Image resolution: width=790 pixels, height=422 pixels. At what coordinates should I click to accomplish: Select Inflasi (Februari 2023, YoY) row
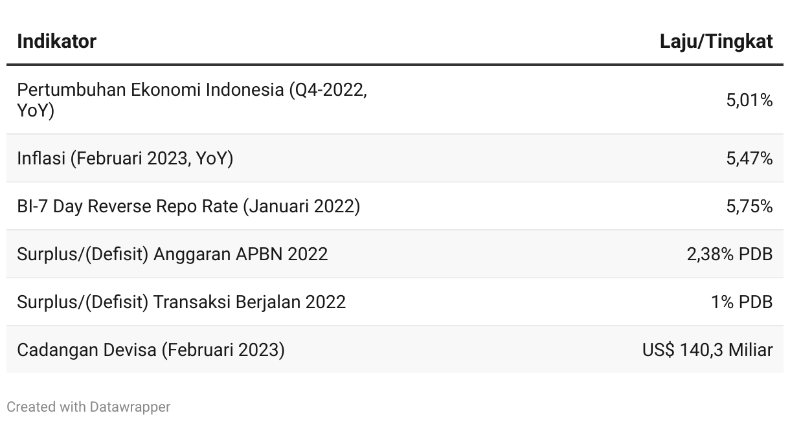[x=395, y=158]
